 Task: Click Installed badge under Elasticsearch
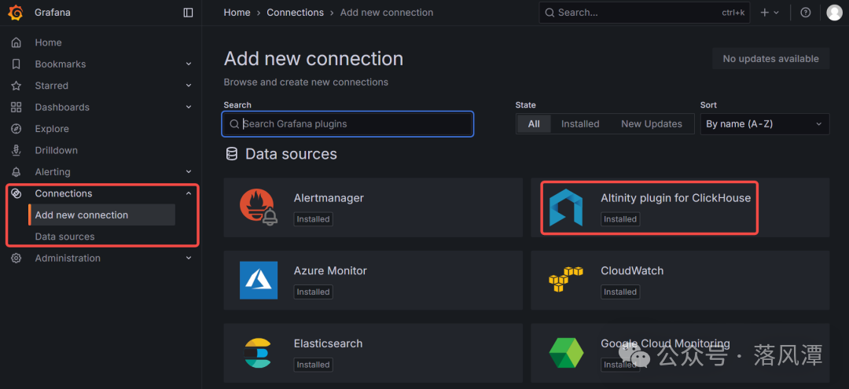coord(313,365)
